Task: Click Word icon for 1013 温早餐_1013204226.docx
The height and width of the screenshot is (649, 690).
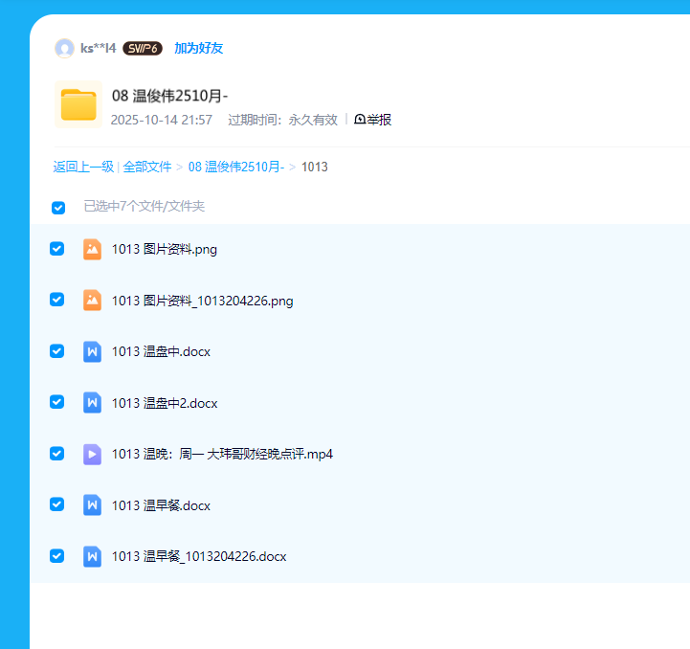Action: tap(92, 556)
